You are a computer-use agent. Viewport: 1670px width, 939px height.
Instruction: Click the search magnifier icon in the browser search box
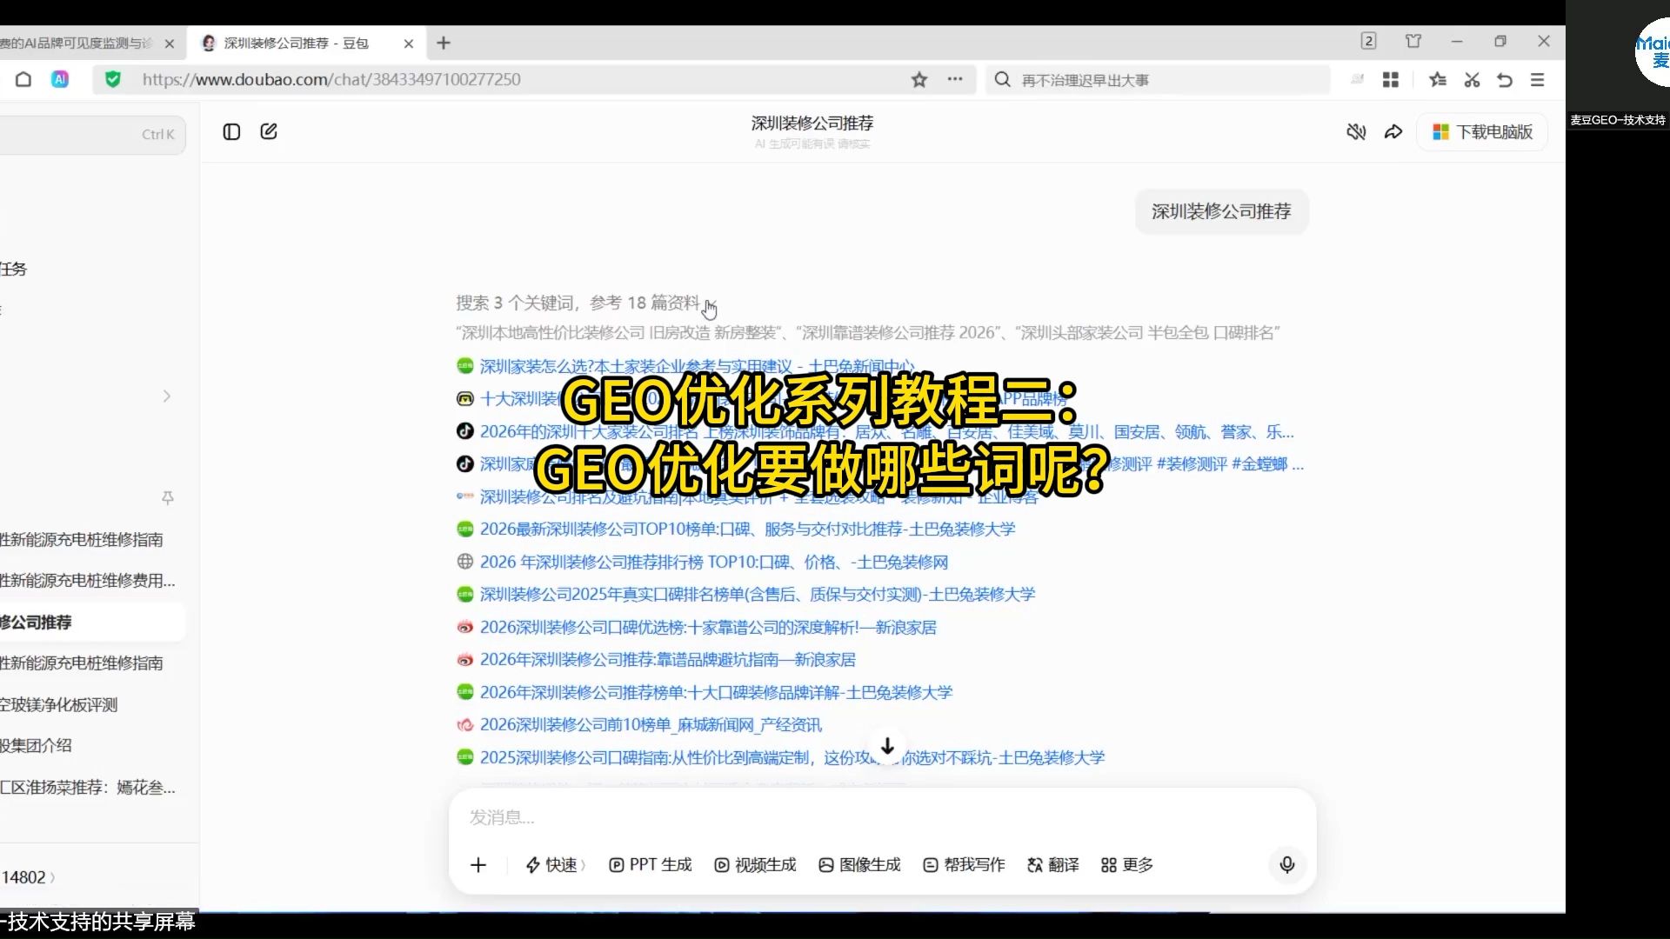point(1003,80)
